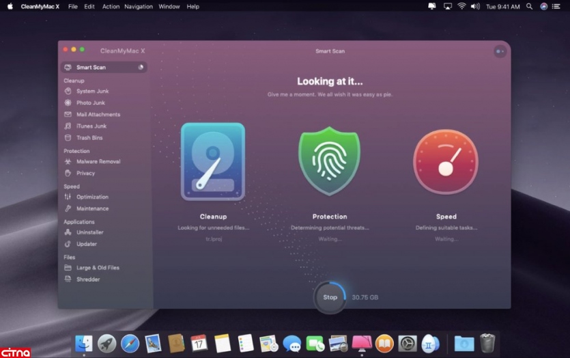Viewport: 570px width, 358px height.
Task: Click the Protection fingerprint shield icon
Action: 329,162
